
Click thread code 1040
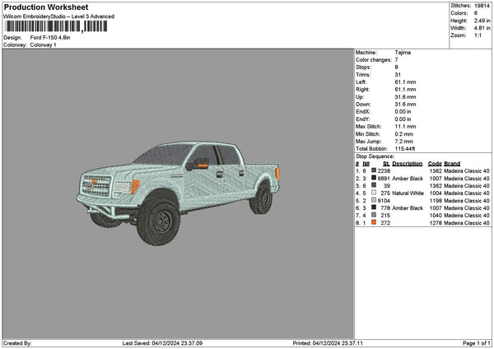(x=436, y=215)
